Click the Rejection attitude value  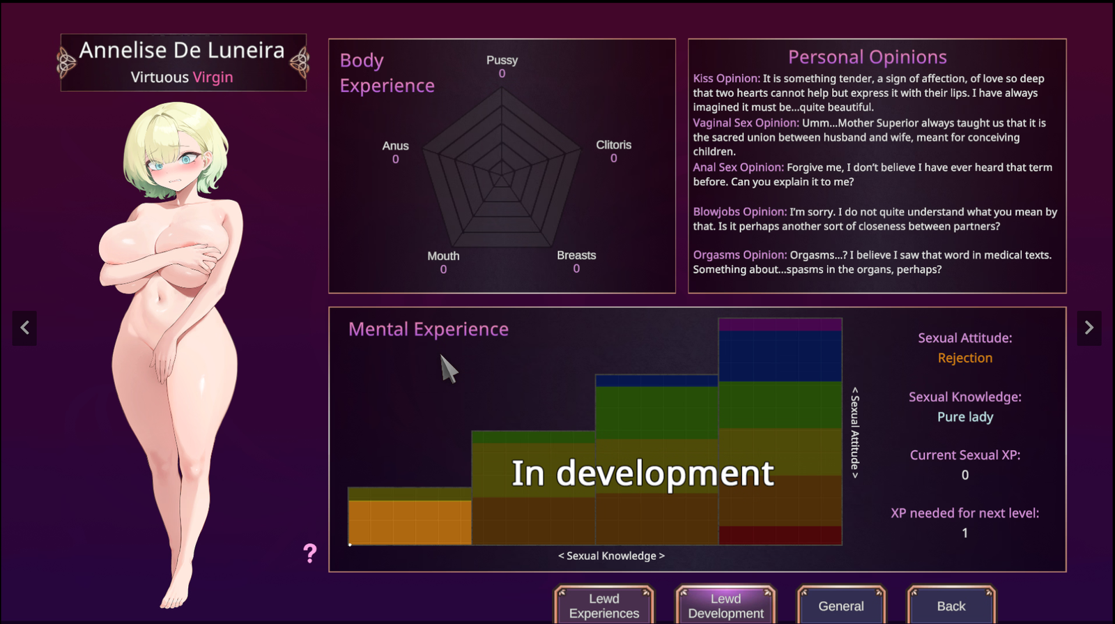coord(964,358)
